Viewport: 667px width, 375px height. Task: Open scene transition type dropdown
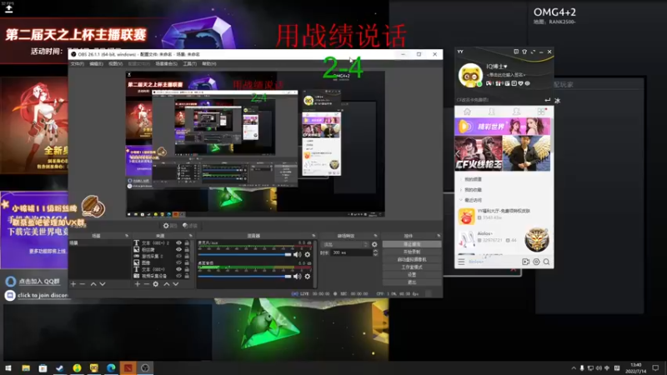pos(345,244)
